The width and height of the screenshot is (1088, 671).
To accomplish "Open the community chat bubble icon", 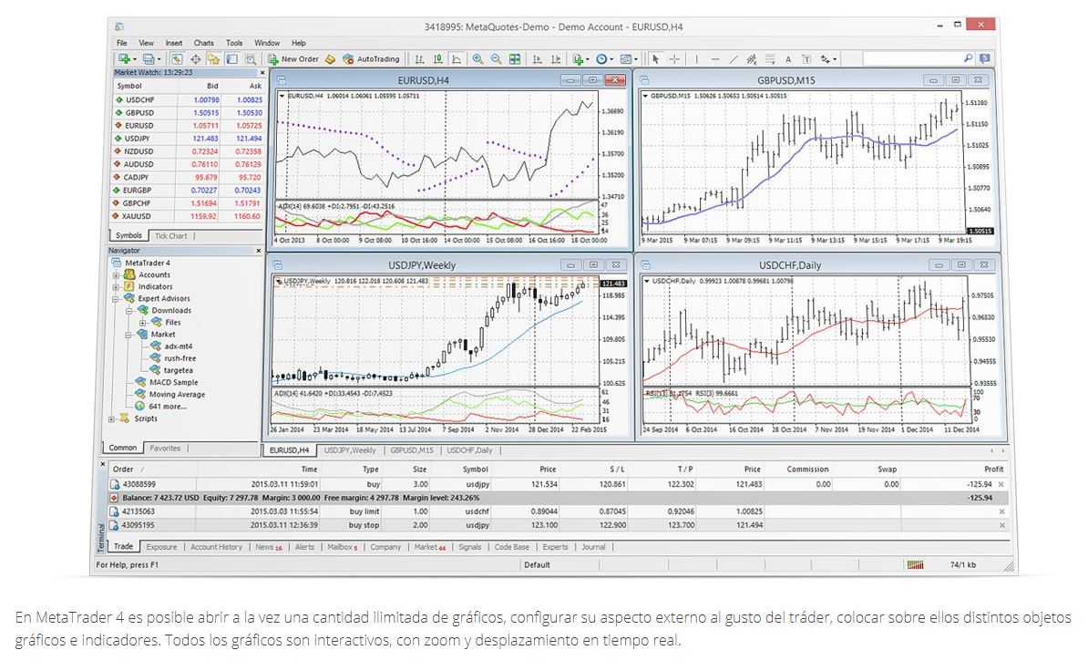I will 985,59.
